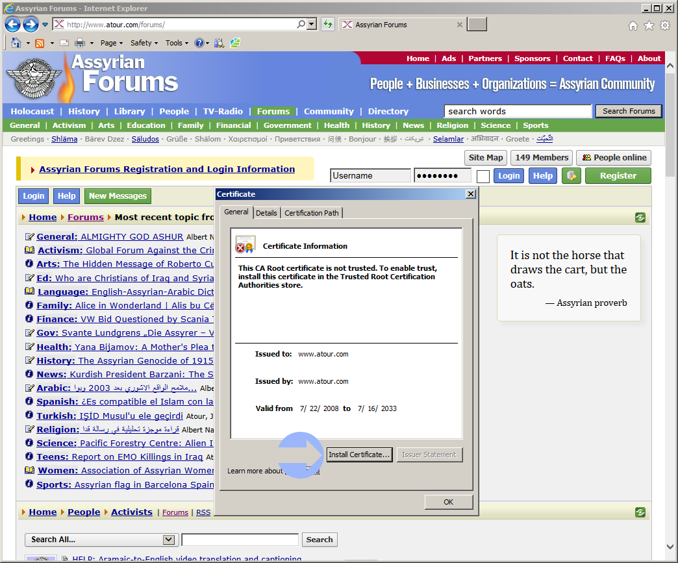
Task: Open the Holocaust navigation link
Action: click(x=32, y=111)
